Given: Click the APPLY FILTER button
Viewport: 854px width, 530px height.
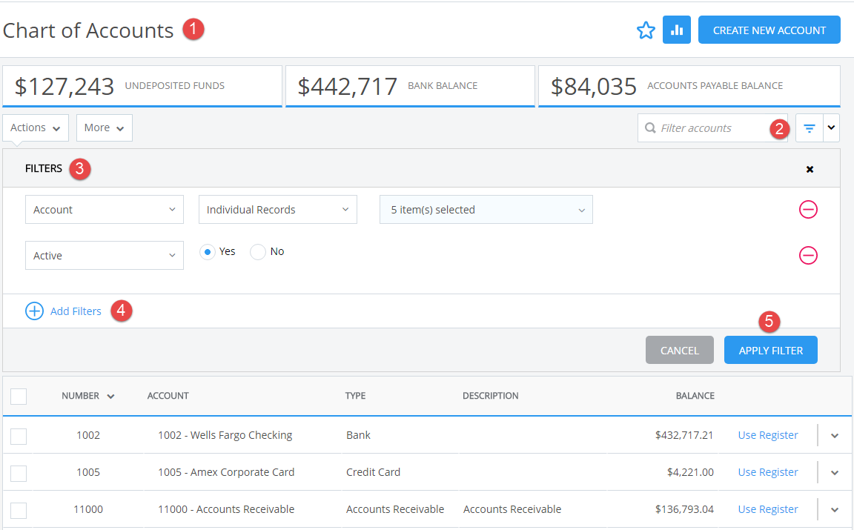Looking at the screenshot, I should coord(771,351).
